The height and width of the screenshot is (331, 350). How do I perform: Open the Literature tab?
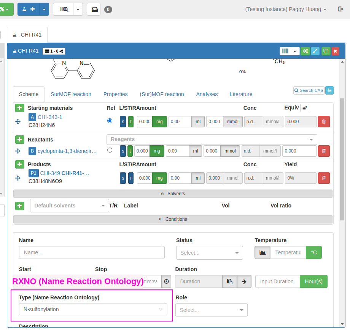(x=241, y=94)
